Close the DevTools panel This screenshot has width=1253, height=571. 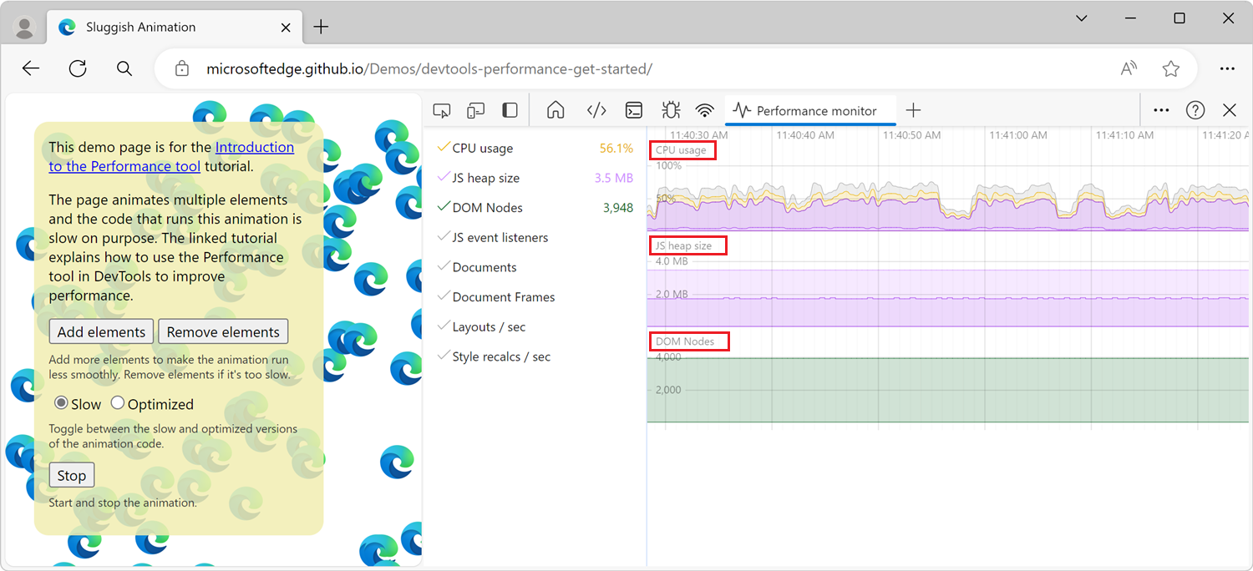point(1230,110)
